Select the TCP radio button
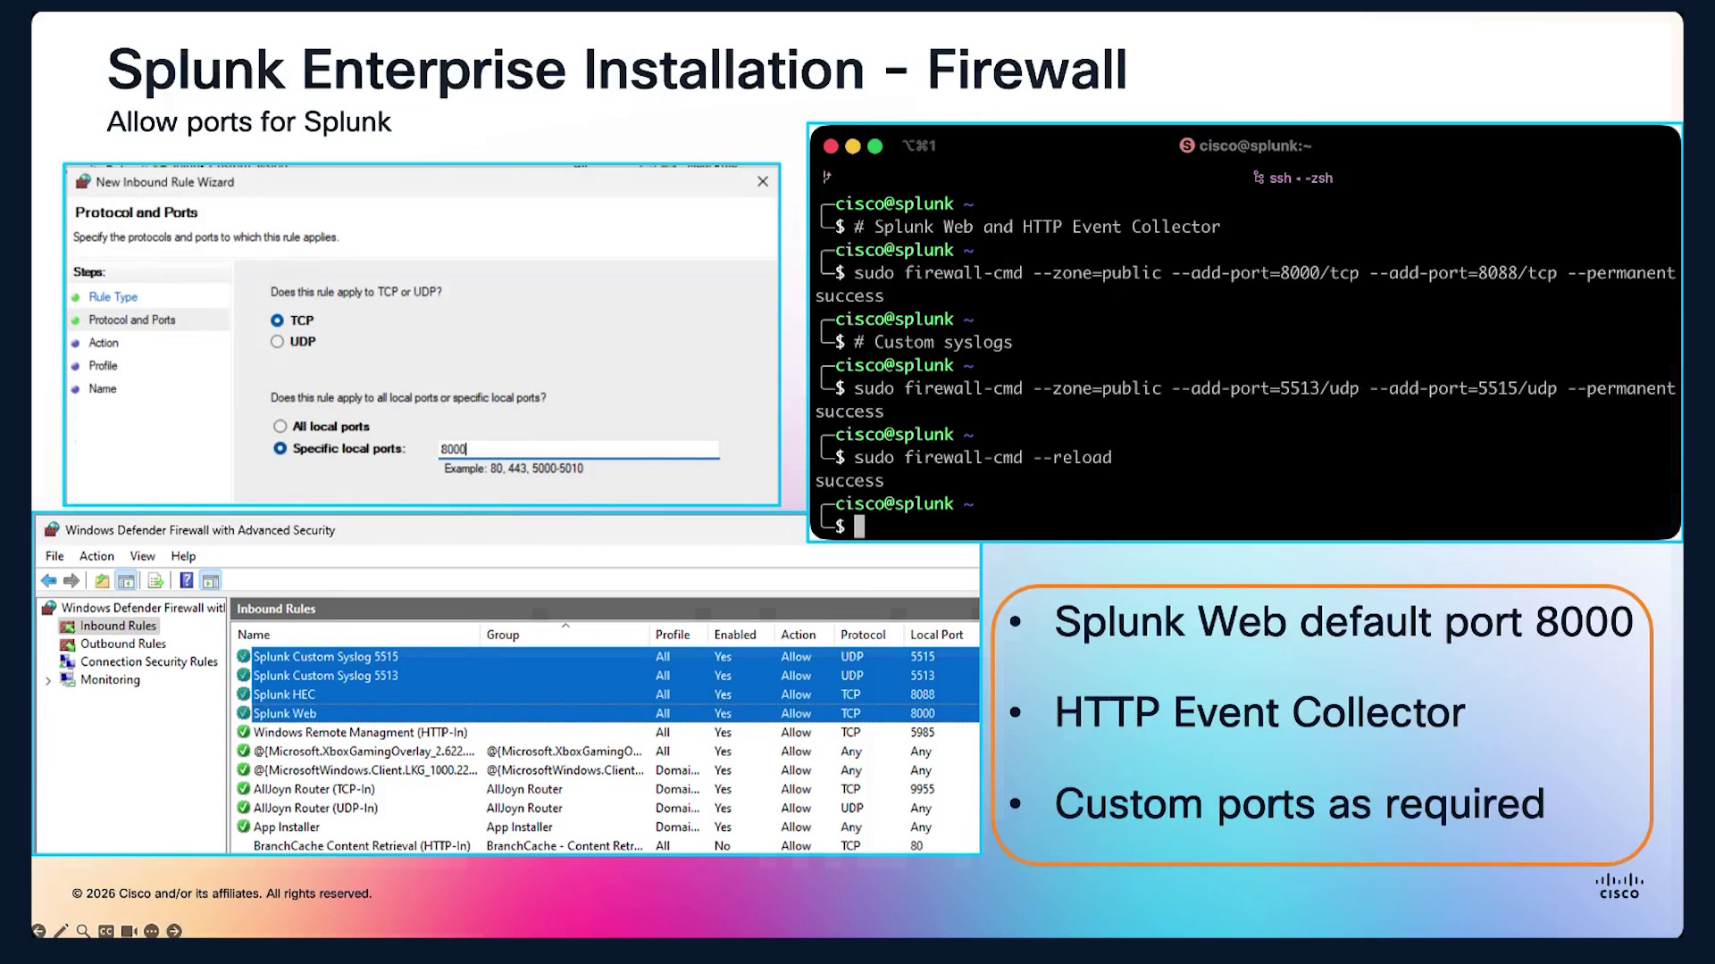The width and height of the screenshot is (1715, 964). [277, 320]
